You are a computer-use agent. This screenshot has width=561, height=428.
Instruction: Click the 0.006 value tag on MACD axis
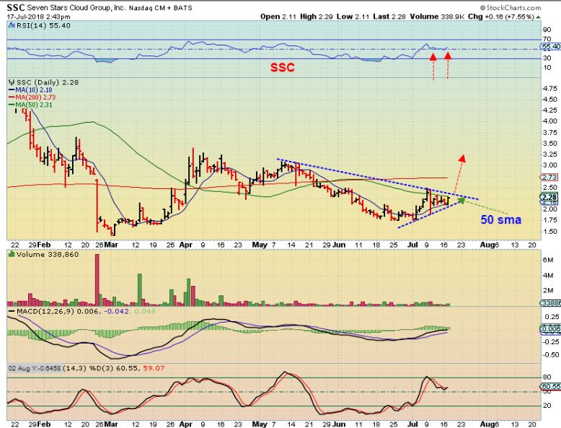[x=550, y=329]
